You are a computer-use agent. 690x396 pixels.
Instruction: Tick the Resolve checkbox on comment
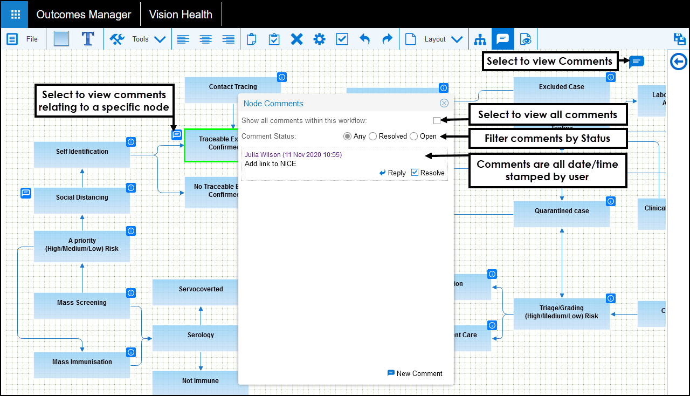pos(415,173)
